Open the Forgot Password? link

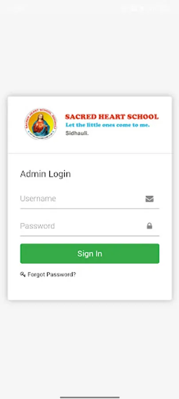click(51, 274)
